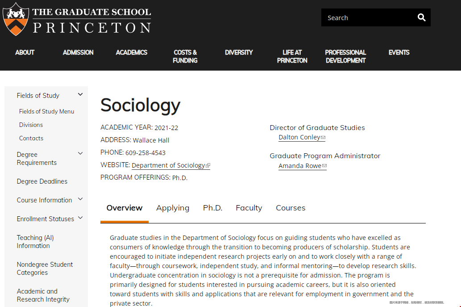
Task: Open the About menu
Action: pos(25,52)
